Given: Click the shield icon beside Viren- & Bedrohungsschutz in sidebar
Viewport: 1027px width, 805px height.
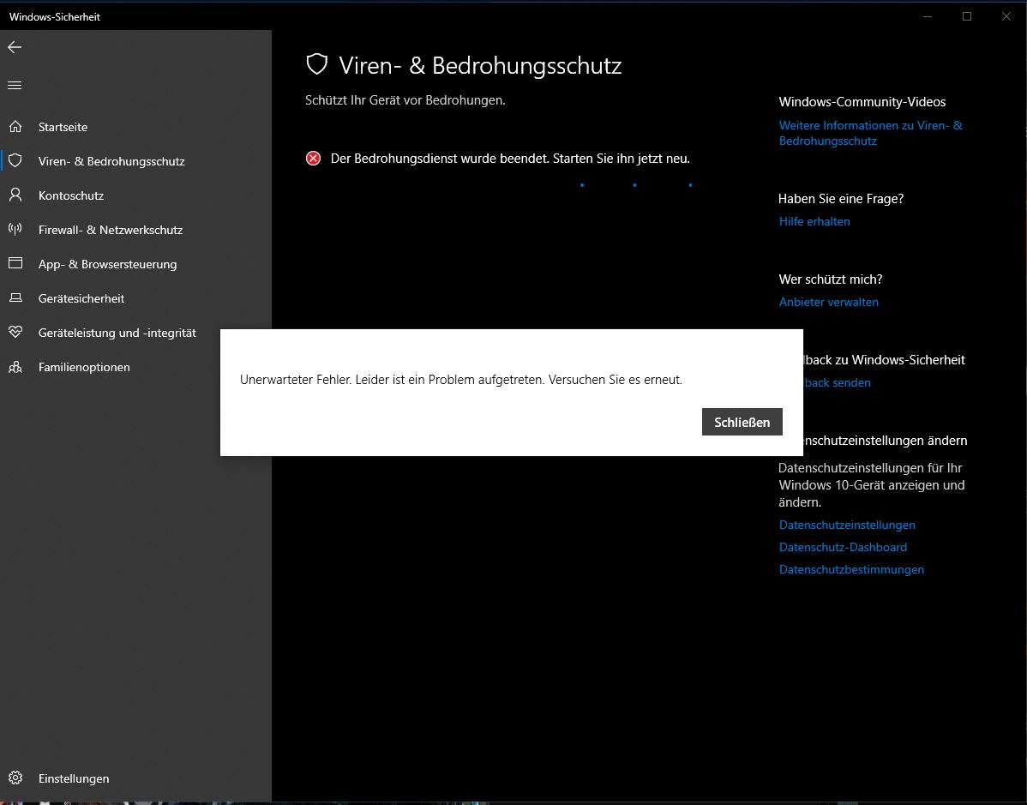Looking at the screenshot, I should (x=15, y=160).
